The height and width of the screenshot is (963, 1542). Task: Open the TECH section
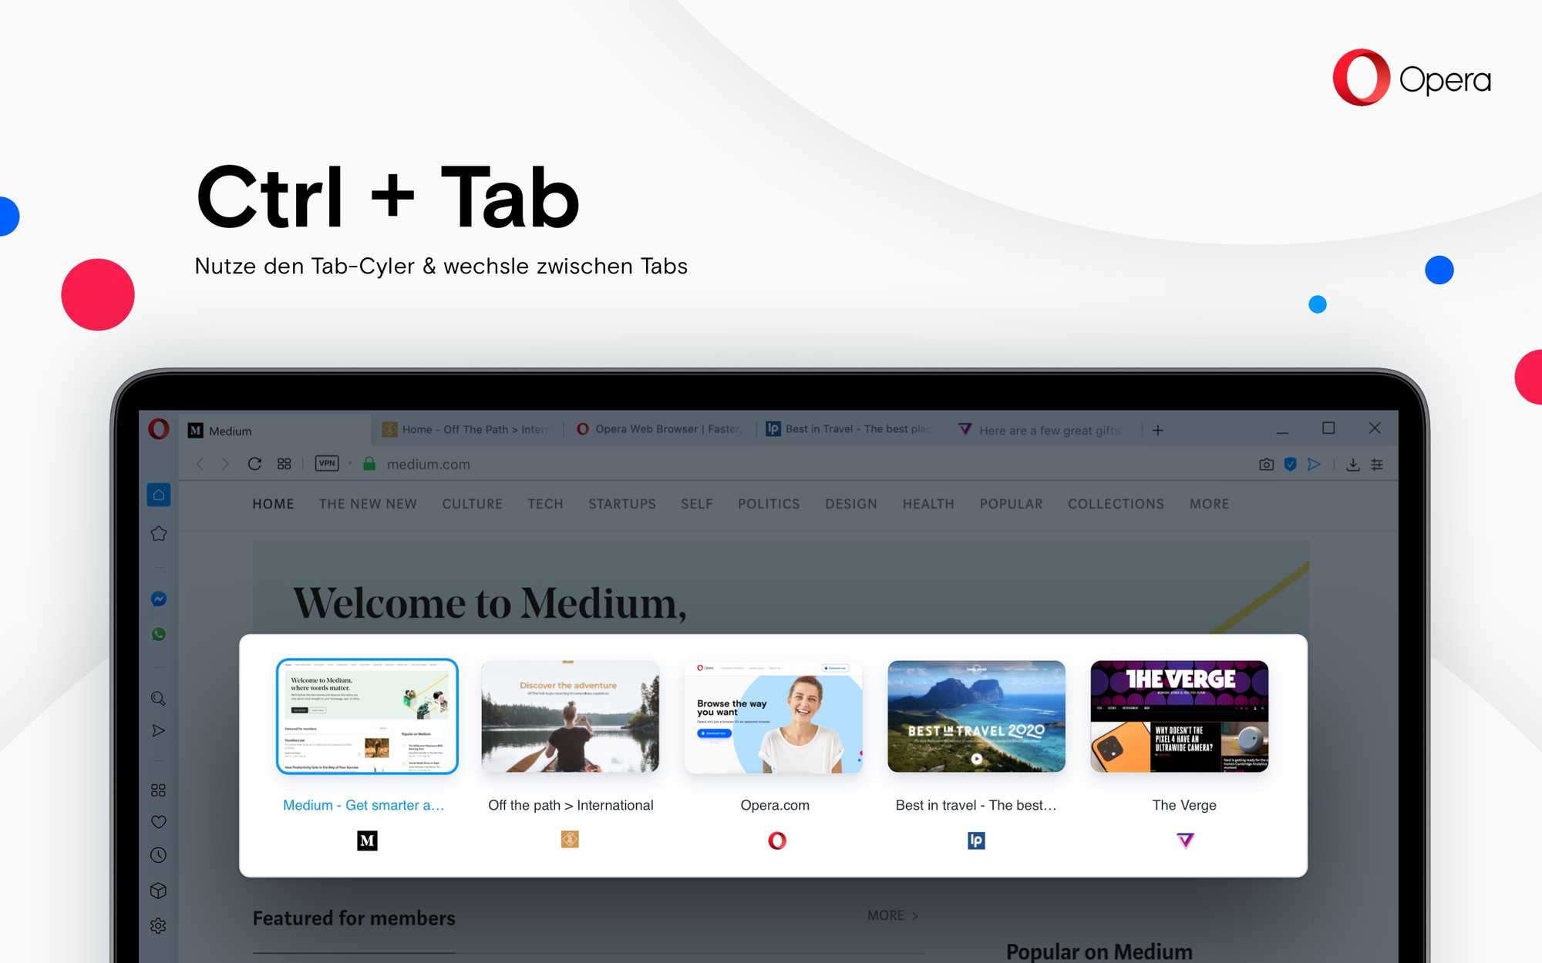(545, 504)
